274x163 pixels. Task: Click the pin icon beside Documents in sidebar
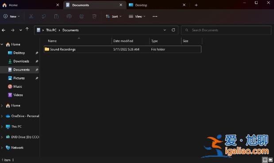[37, 70]
